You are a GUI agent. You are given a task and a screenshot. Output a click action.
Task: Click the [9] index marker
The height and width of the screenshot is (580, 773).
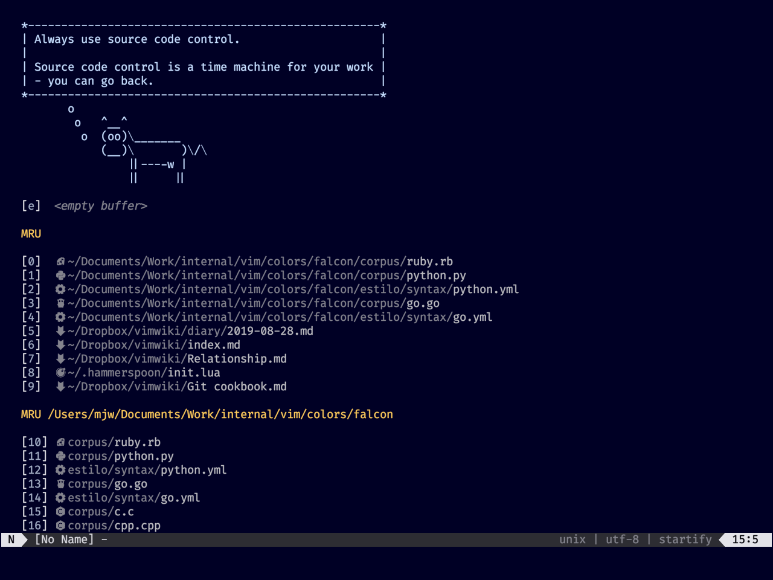[31, 387]
